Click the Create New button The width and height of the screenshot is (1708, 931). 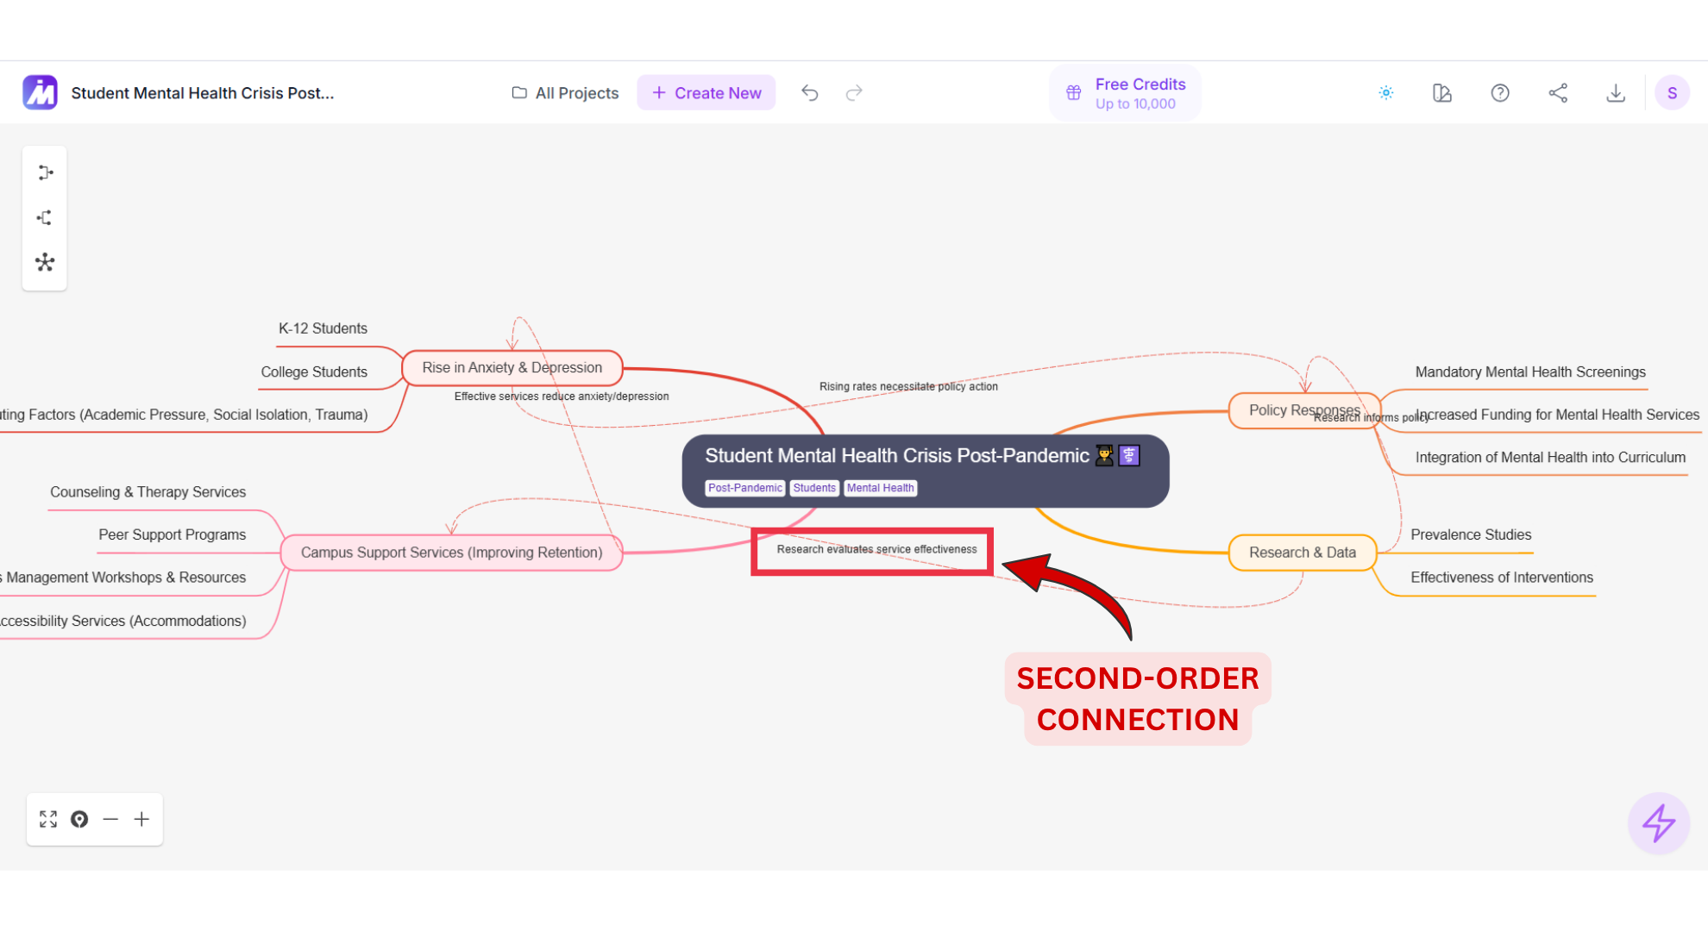[x=706, y=93]
